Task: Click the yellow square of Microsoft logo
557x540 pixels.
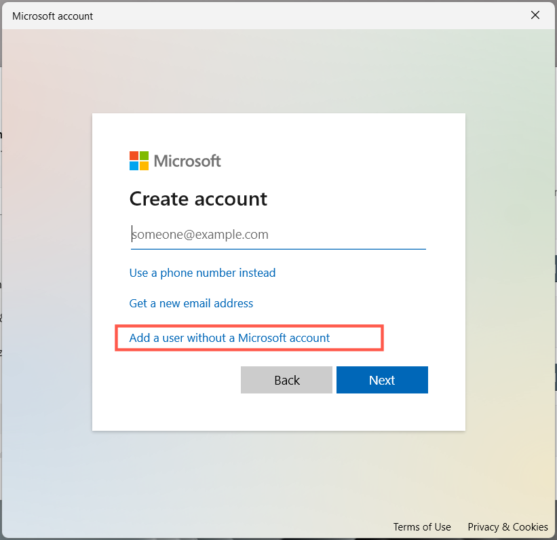Action: [x=144, y=166]
